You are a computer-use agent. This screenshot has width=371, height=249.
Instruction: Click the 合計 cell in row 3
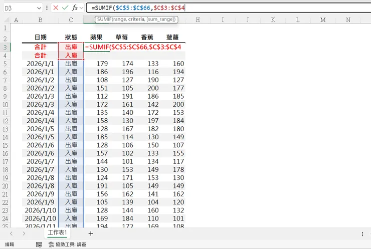40,47
